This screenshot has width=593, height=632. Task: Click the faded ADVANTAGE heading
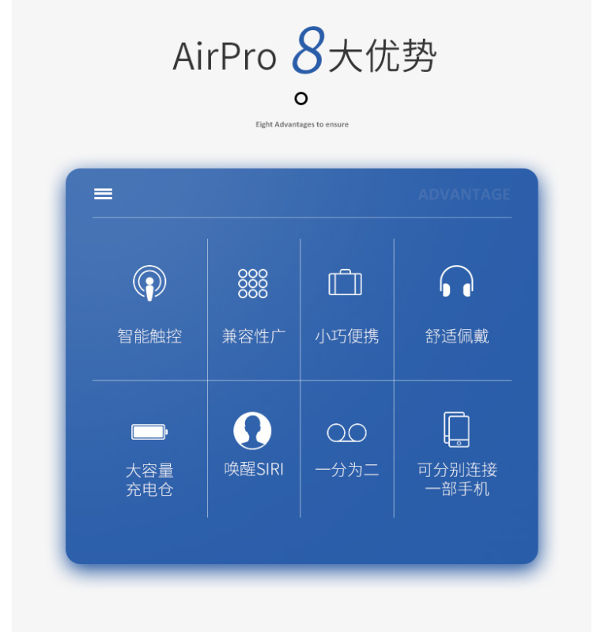(464, 195)
